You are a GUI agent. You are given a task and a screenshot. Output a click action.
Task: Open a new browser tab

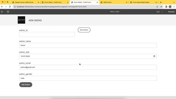pos(161,2)
